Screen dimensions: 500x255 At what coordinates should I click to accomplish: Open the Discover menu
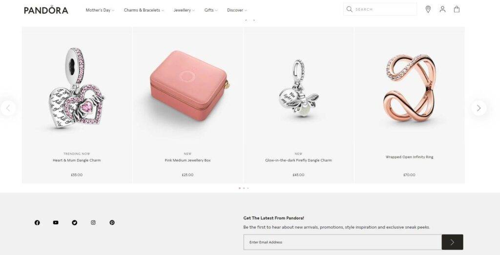coord(237,10)
